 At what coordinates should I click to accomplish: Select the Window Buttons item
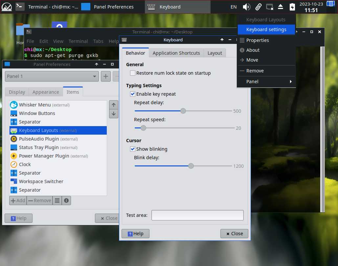coord(58,113)
